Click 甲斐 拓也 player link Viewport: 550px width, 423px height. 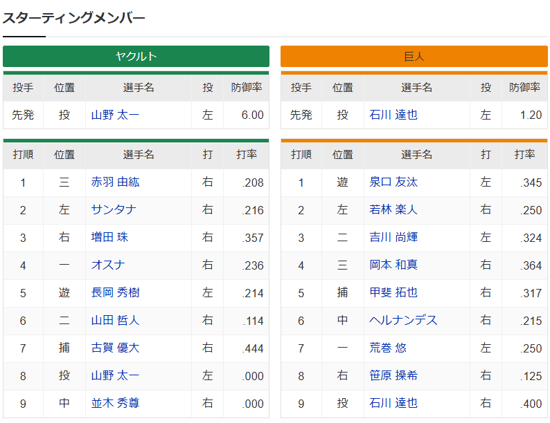[393, 293]
